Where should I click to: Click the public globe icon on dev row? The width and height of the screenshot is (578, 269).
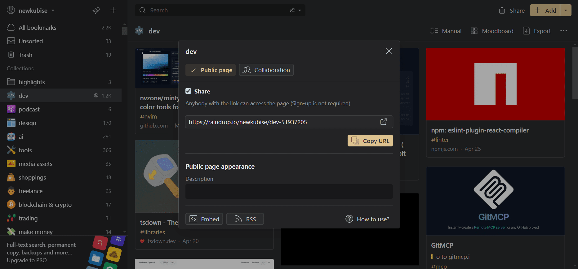(96, 95)
